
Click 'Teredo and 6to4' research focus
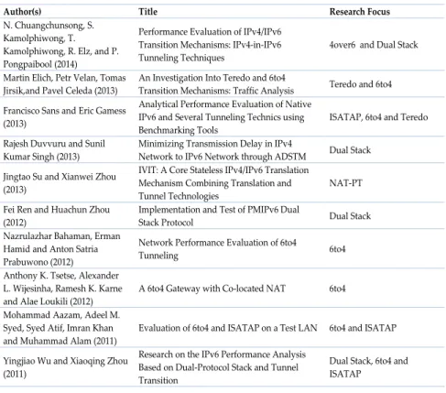[x=360, y=84]
